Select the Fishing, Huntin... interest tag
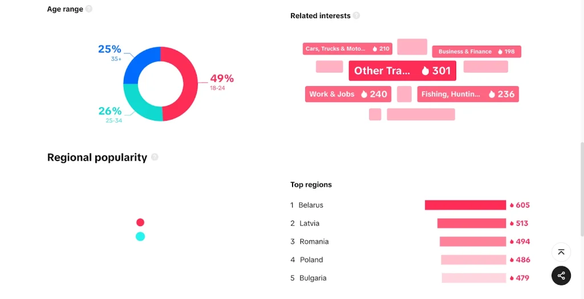Image resolution: width=584 pixels, height=299 pixels. tap(468, 94)
